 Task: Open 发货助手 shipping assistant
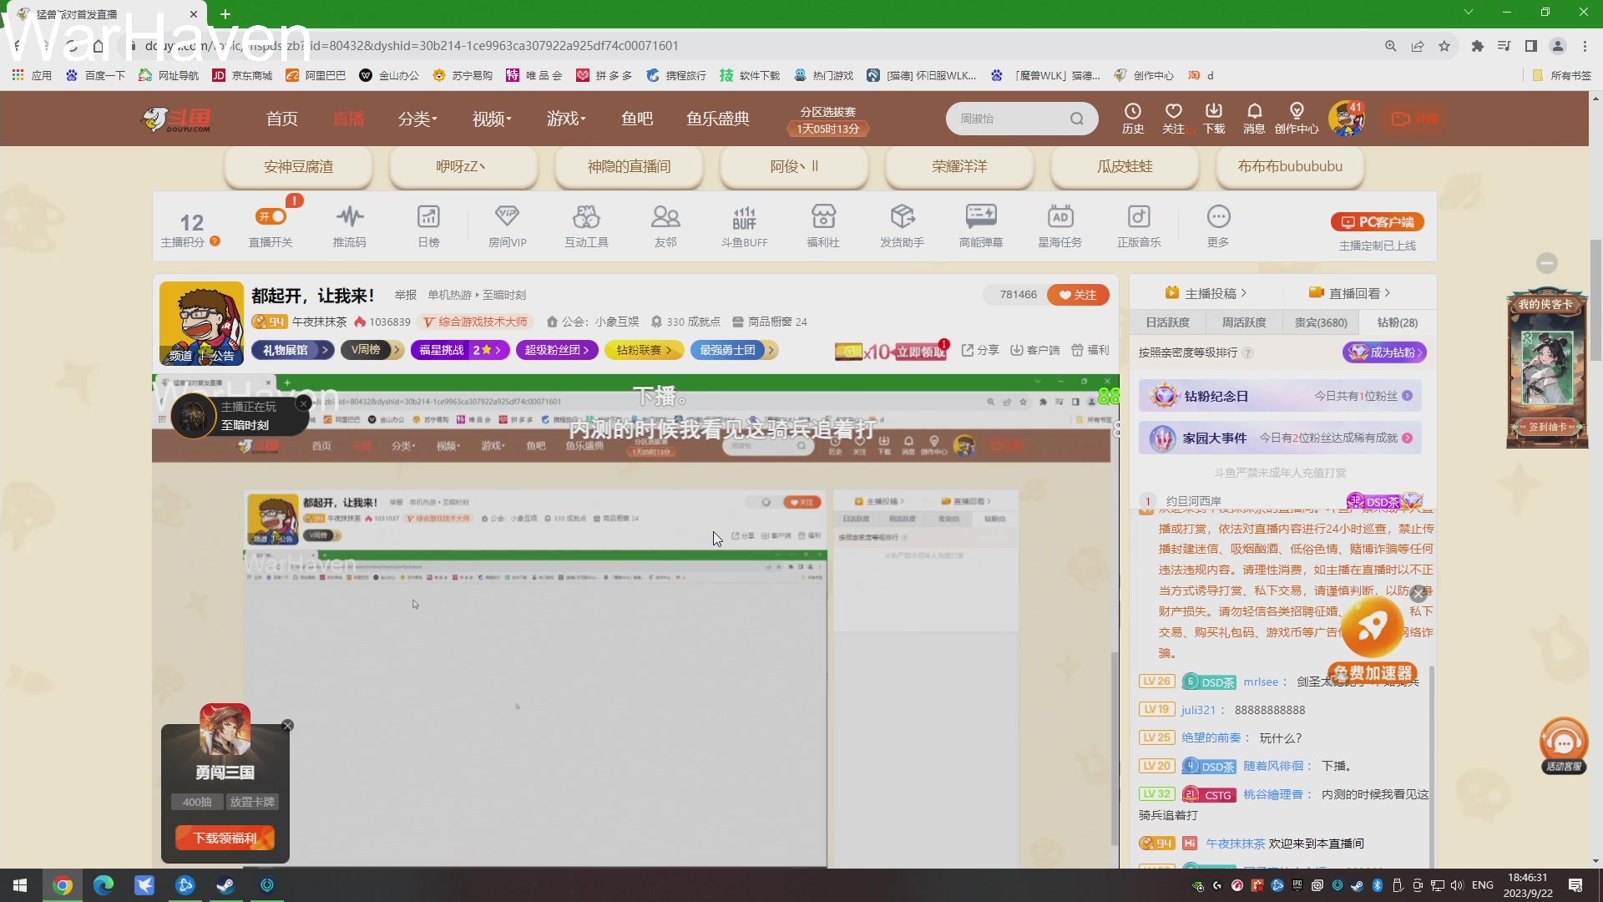click(x=902, y=225)
